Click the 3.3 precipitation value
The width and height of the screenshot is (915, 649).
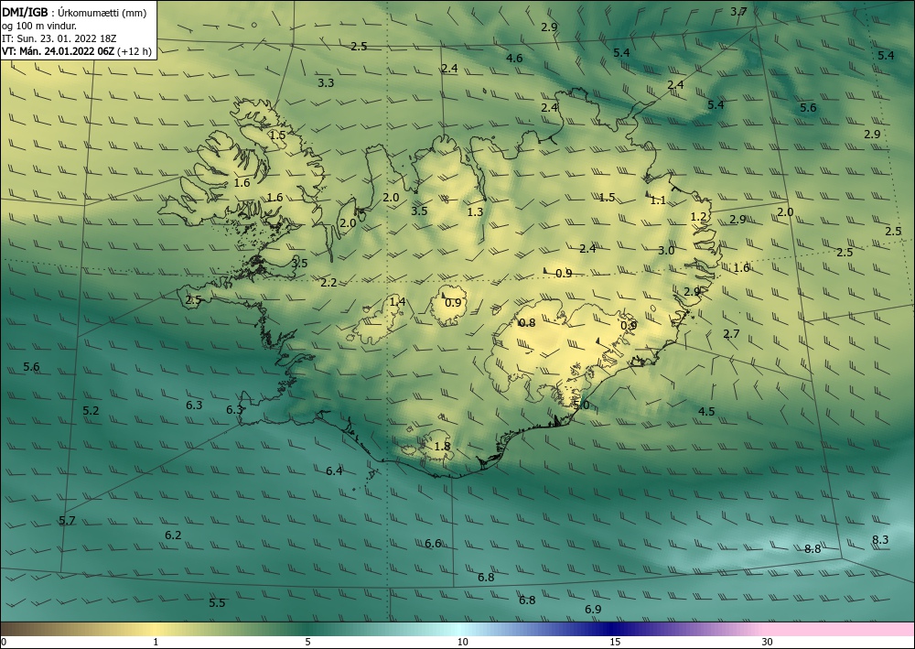point(326,83)
